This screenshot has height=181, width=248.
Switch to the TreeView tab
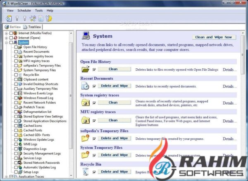(x=32, y=27)
